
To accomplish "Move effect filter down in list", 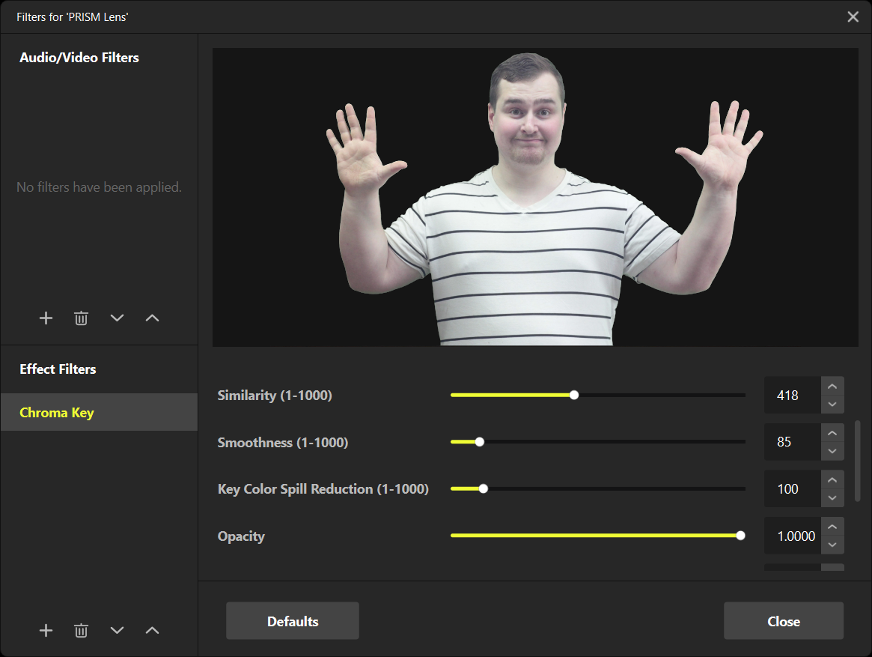I will click(x=117, y=631).
